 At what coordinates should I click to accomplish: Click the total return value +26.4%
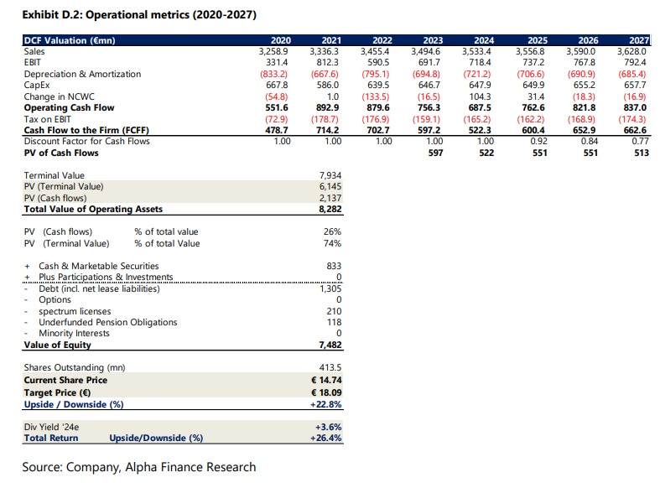click(326, 438)
